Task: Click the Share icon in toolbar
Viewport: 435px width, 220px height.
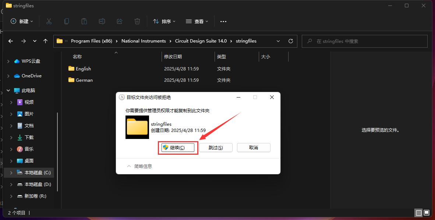Action: coord(120,21)
